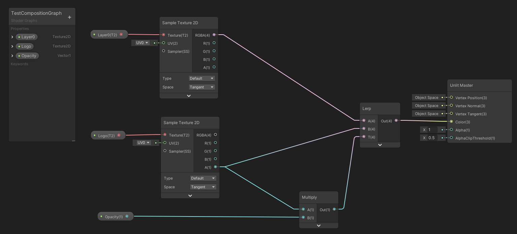The height and width of the screenshot is (234, 517).
Task: Open the Type dropdown on the top Sample Texture 2D node
Action: click(x=202, y=78)
